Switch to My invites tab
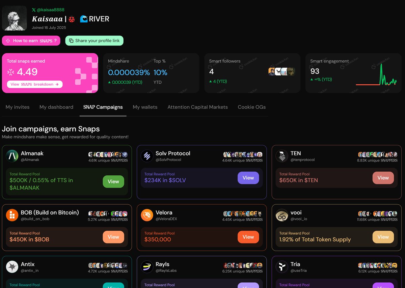Screen dimensions: 405x288 (18, 107)
